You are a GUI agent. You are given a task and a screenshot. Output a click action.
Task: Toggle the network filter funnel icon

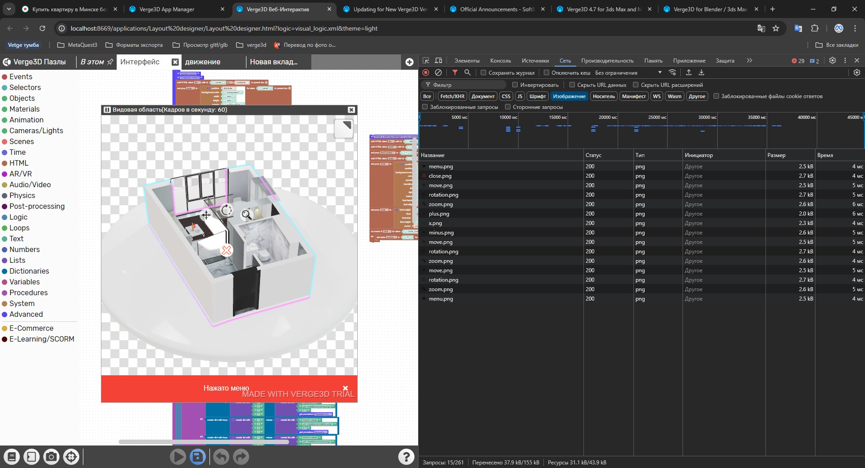455,72
